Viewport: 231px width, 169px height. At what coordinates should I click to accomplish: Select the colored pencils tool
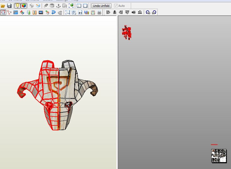tap(22, 13)
